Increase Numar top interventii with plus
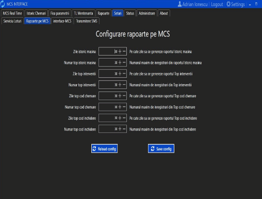262x199 pixels. pos(120,85)
